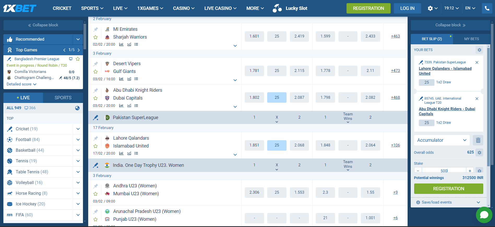Click the Save/load events info icon
The height and width of the screenshot is (227, 495).
click(418, 203)
